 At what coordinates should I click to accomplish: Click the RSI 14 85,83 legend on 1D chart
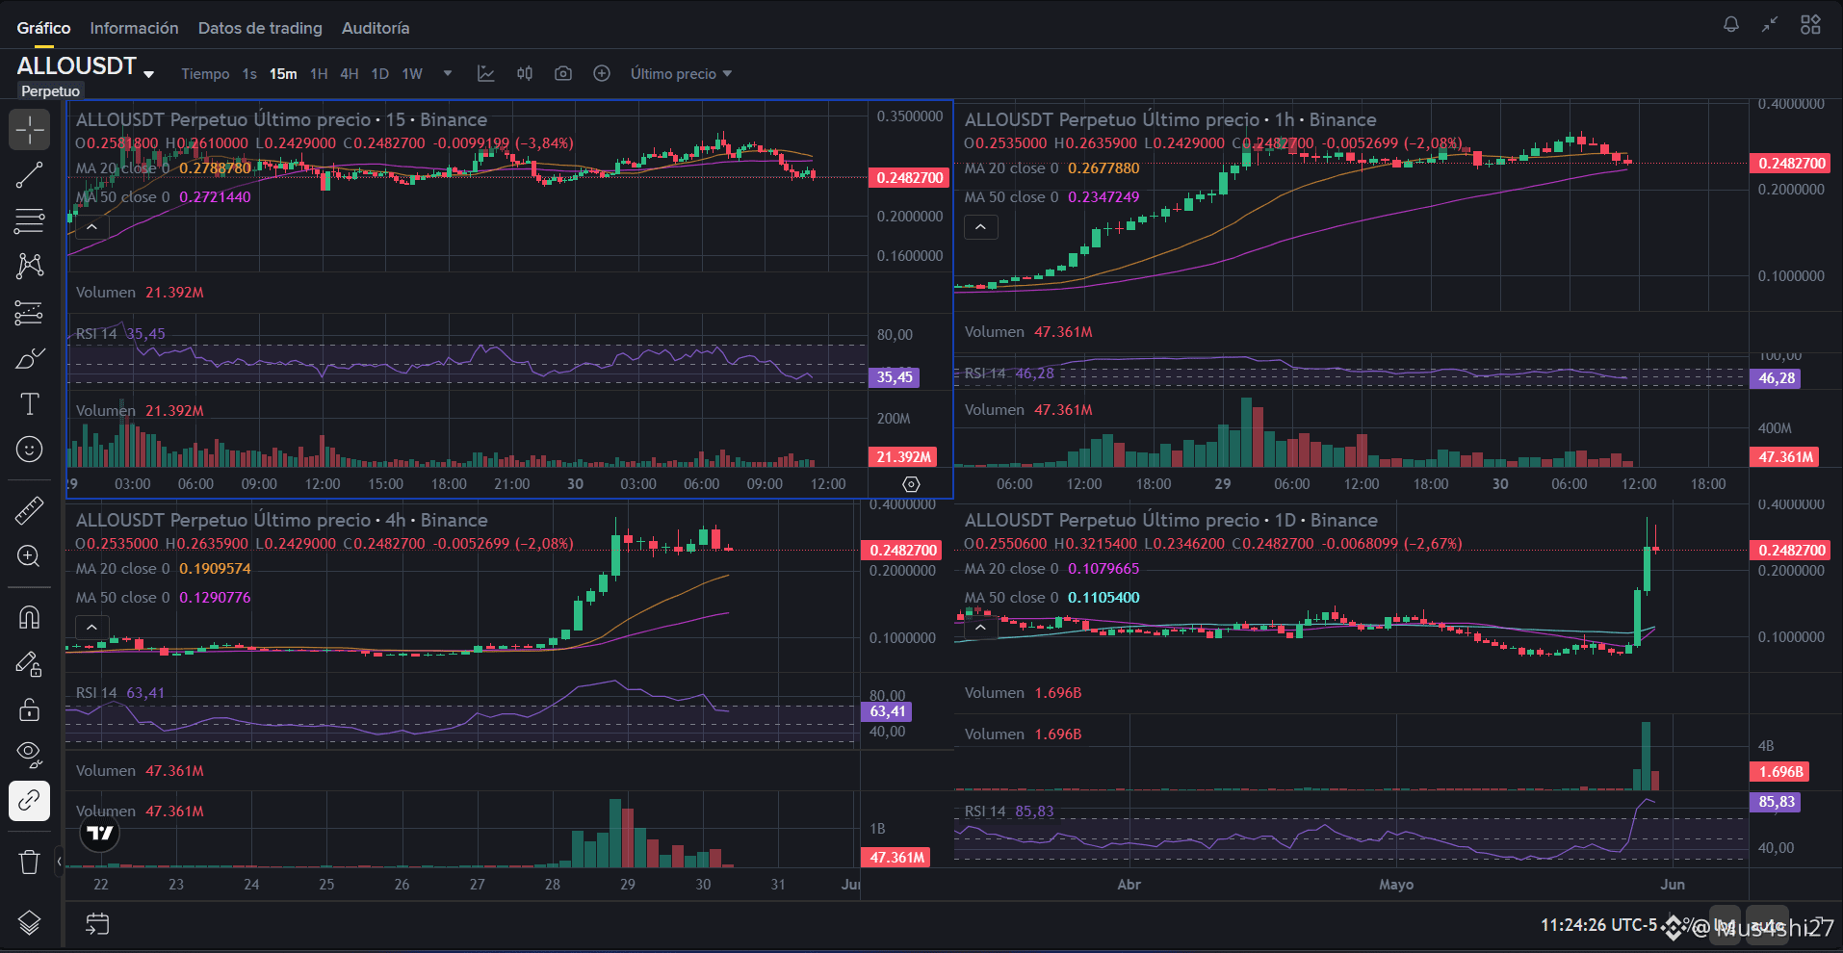point(1009,811)
